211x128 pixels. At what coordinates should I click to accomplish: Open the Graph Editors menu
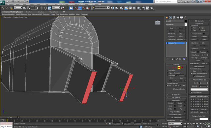61,4
